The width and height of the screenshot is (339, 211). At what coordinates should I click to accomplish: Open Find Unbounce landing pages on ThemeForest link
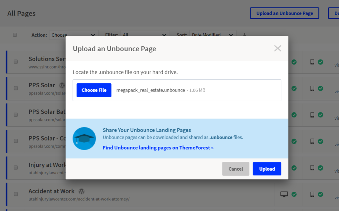pyautogui.click(x=158, y=148)
